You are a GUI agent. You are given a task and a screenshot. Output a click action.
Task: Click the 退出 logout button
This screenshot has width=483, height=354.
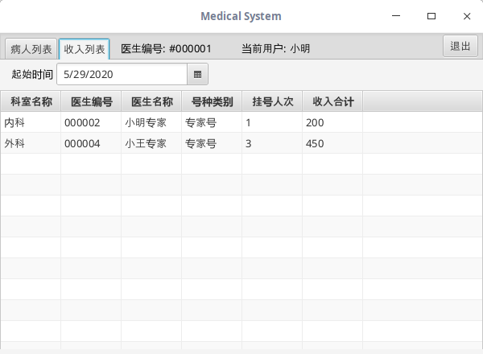coord(460,46)
